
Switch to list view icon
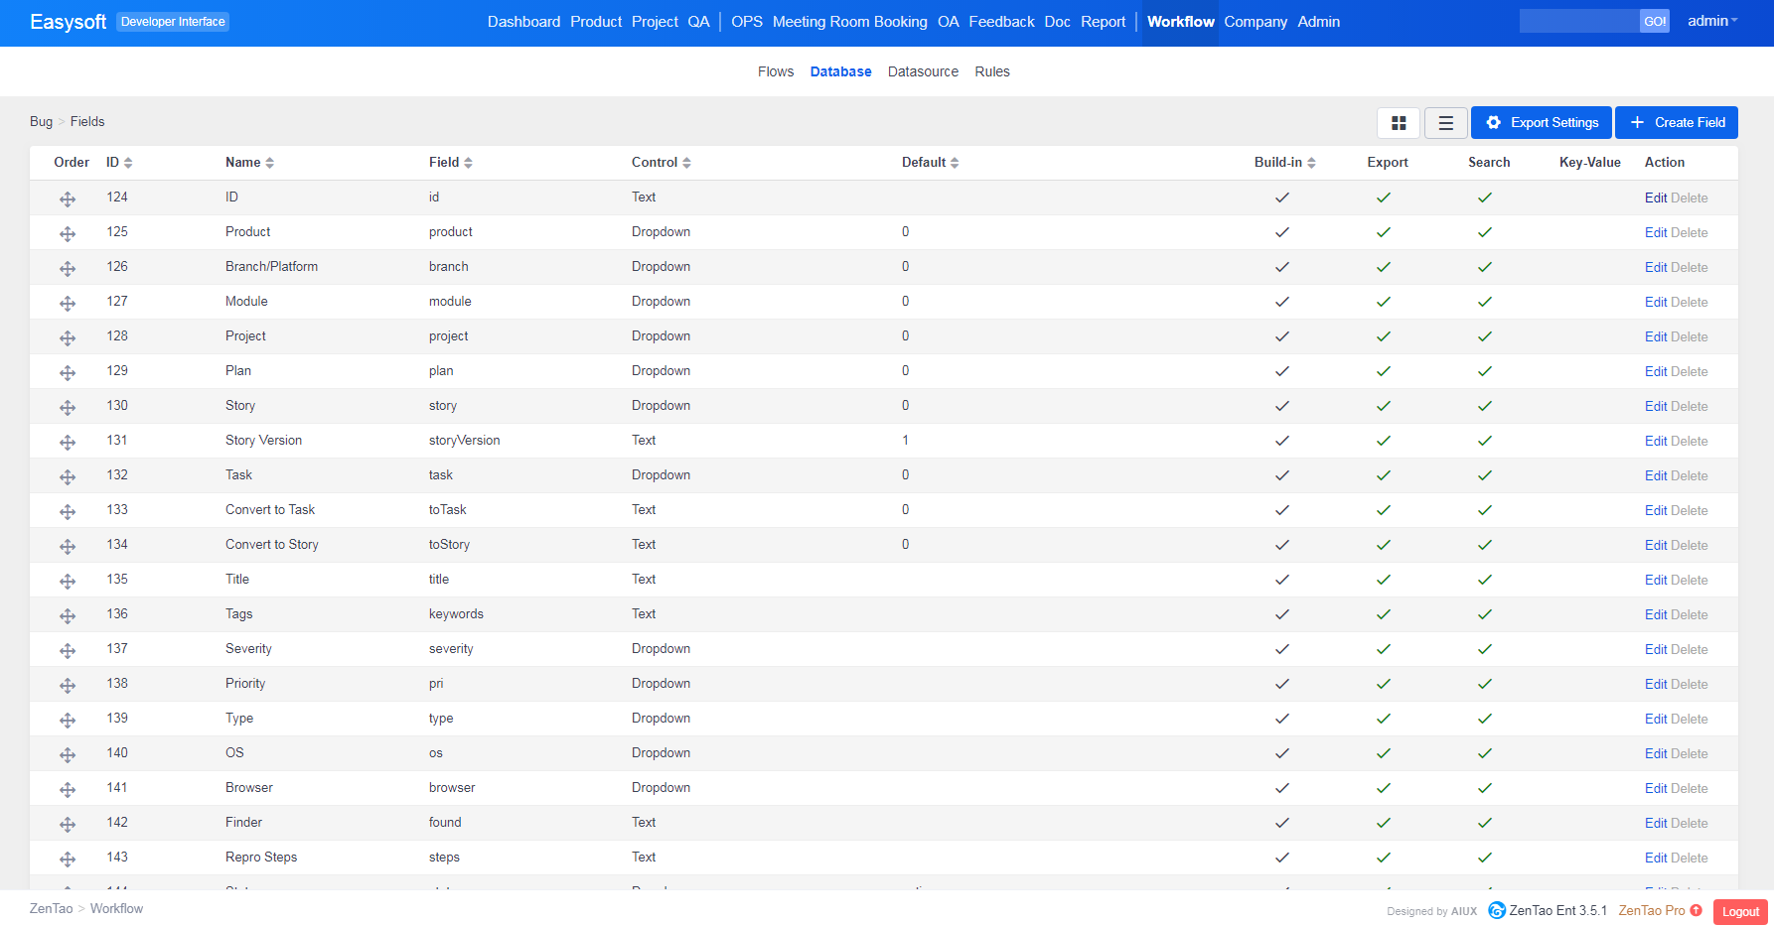[1445, 123]
